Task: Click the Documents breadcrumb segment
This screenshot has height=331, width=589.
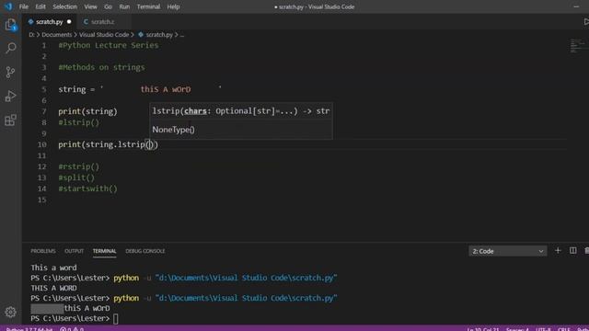Action: [57, 35]
